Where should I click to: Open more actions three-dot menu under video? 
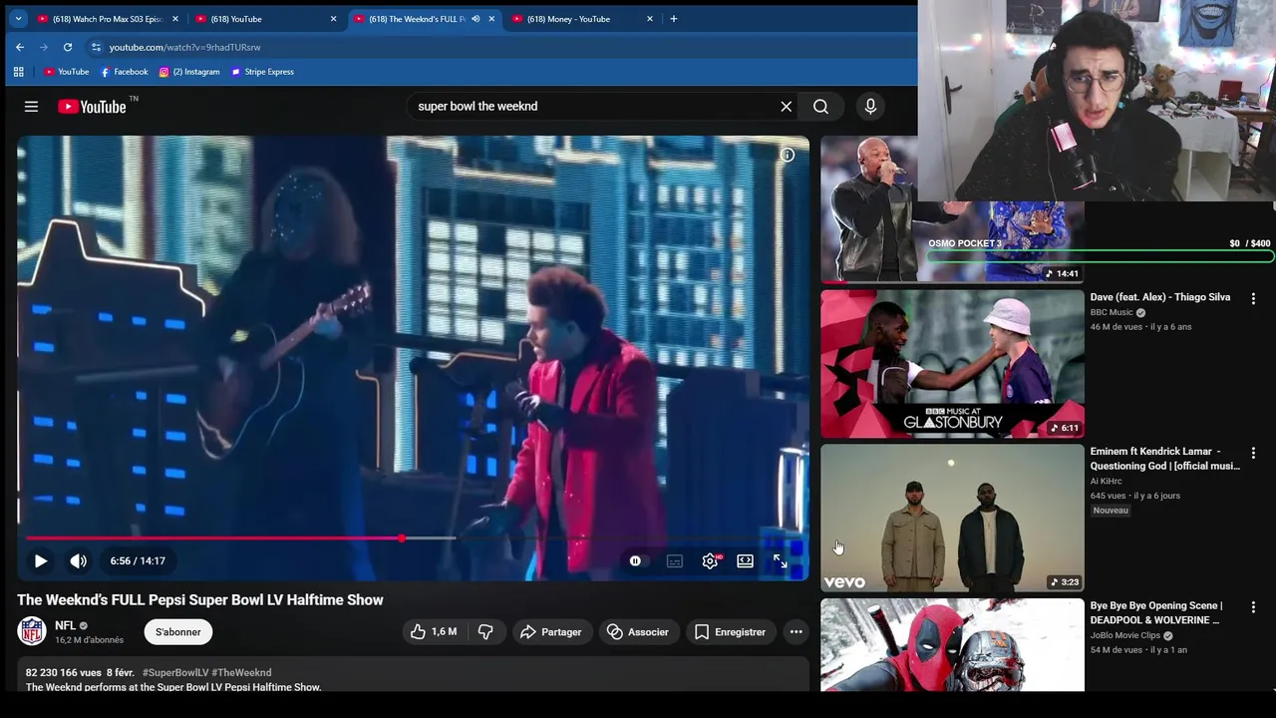(796, 632)
